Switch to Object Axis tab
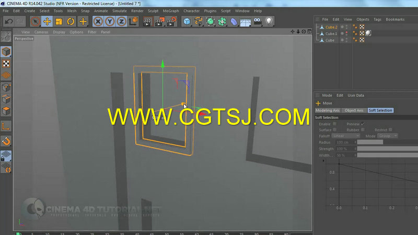This screenshot has width=418, height=235. click(354, 110)
